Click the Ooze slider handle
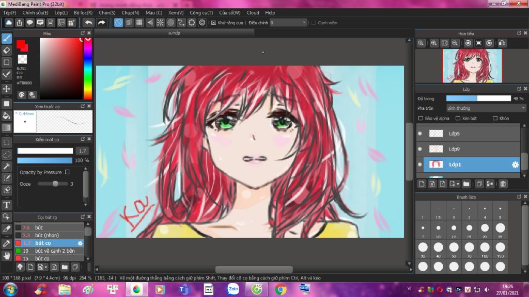The height and width of the screenshot is (297, 529). tap(55, 184)
